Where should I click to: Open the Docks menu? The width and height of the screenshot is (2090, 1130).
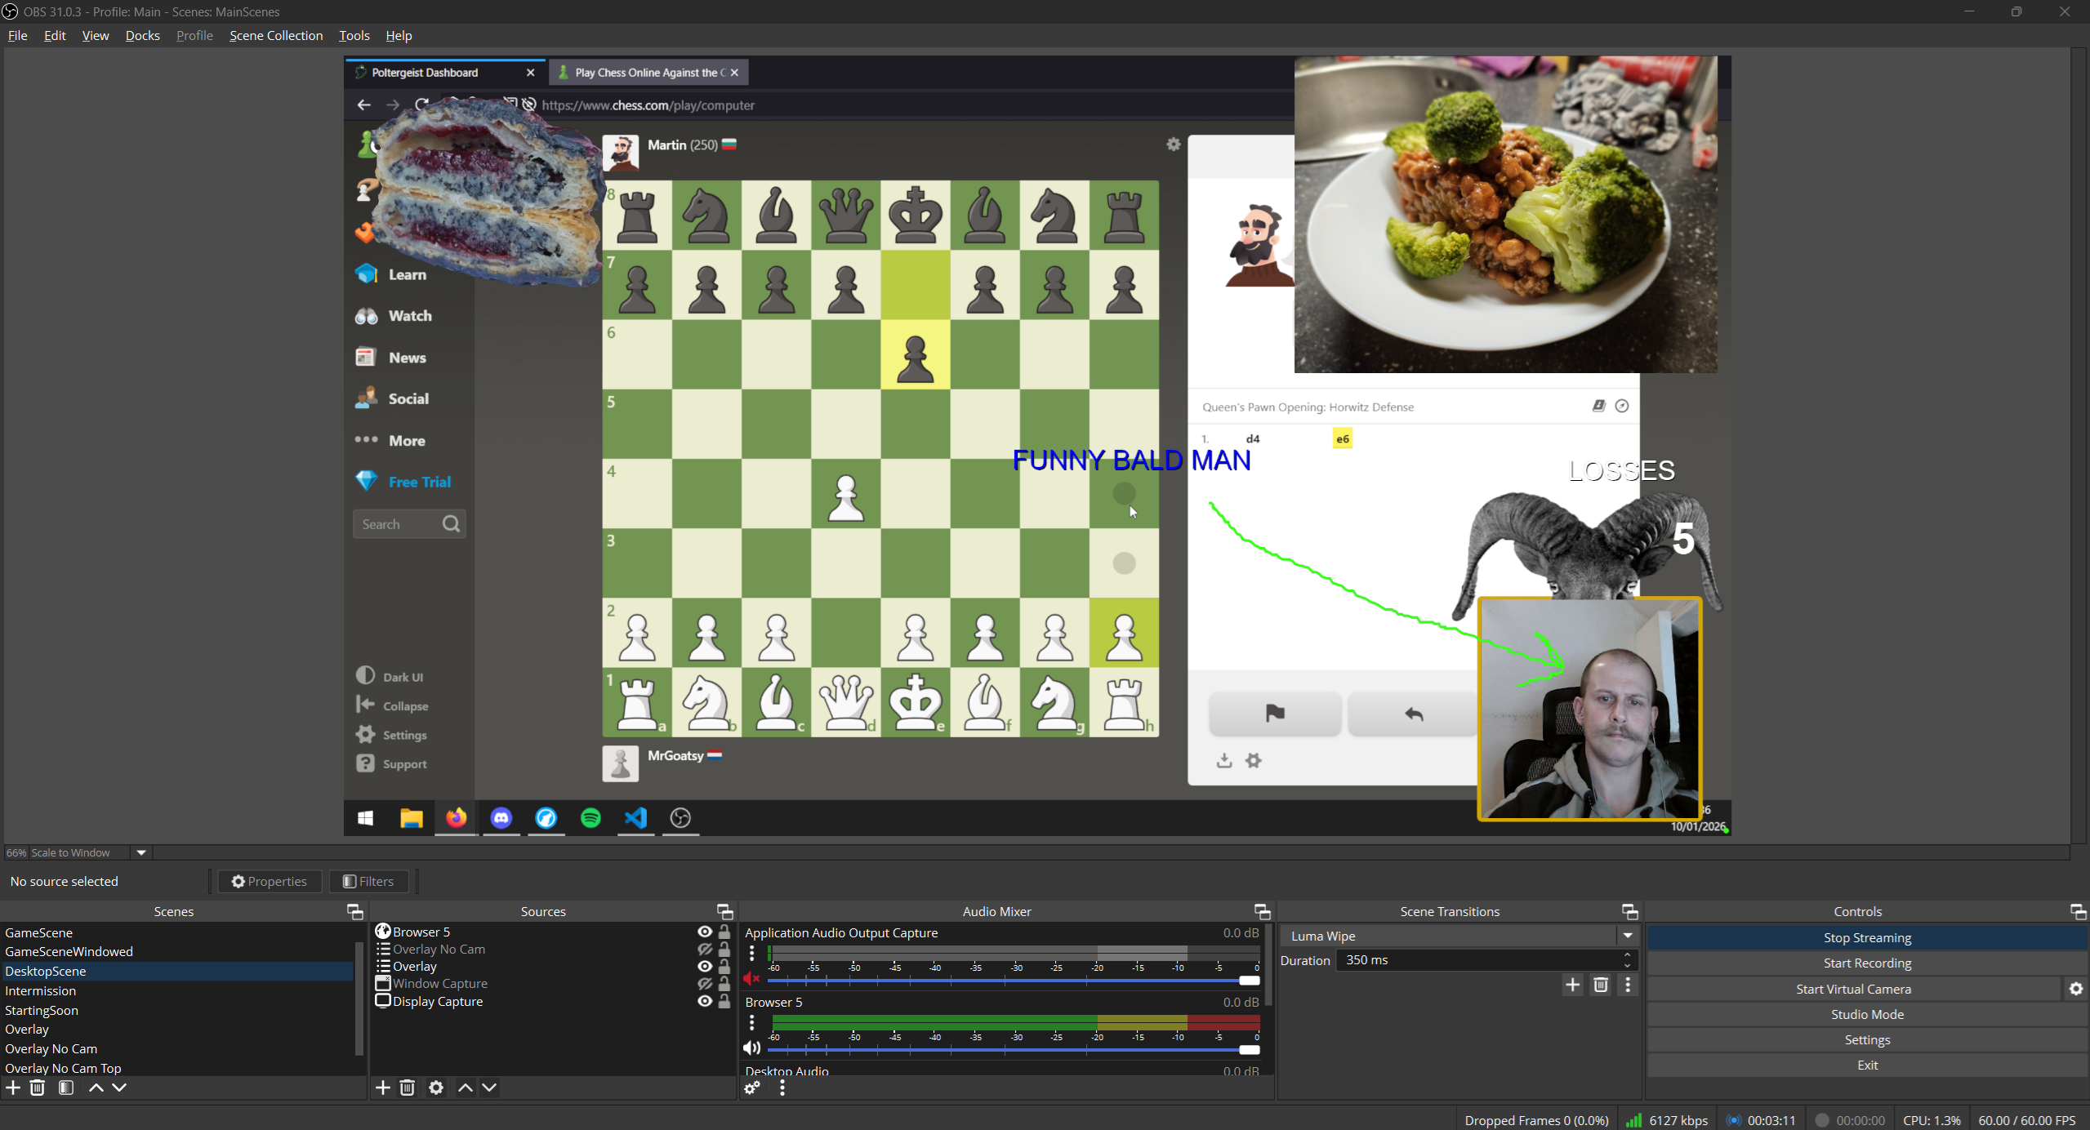pyautogui.click(x=142, y=35)
